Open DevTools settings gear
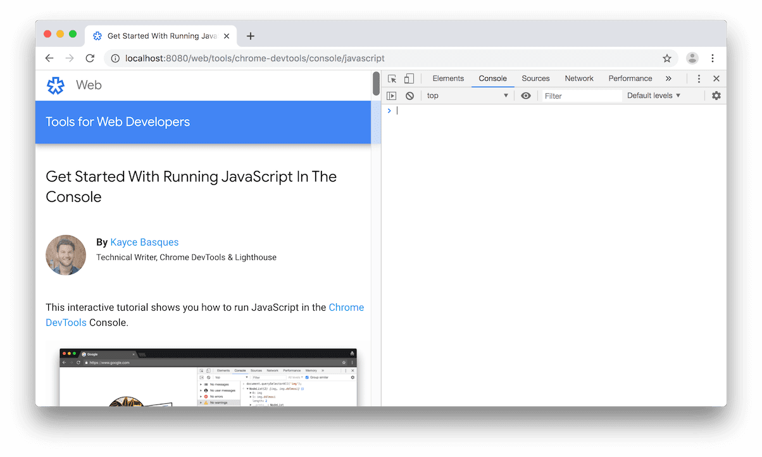The height and width of the screenshot is (457, 762). pyautogui.click(x=716, y=95)
